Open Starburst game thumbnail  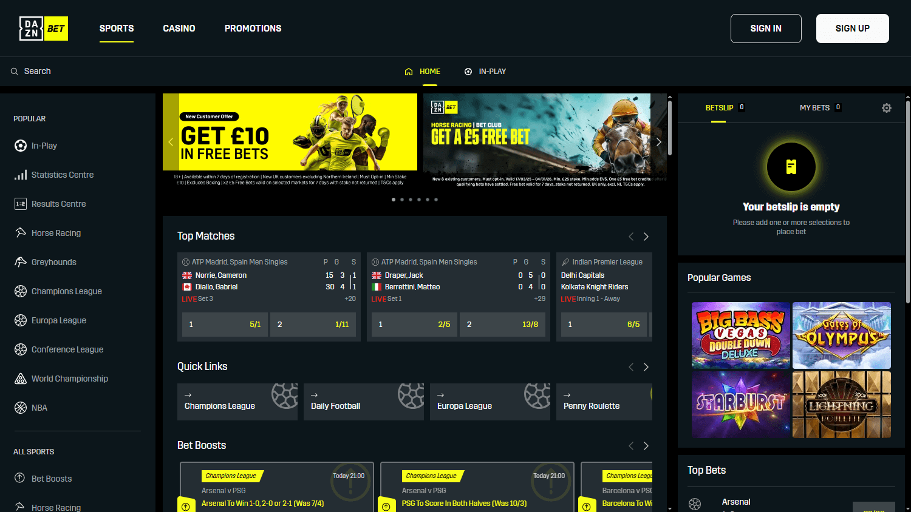[741, 405]
